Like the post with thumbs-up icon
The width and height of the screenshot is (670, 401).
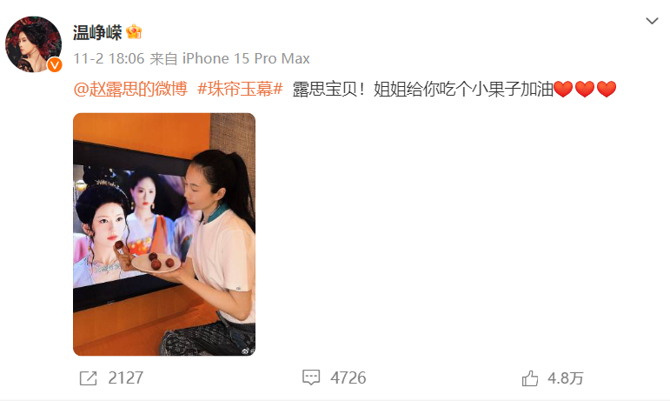tap(530, 378)
